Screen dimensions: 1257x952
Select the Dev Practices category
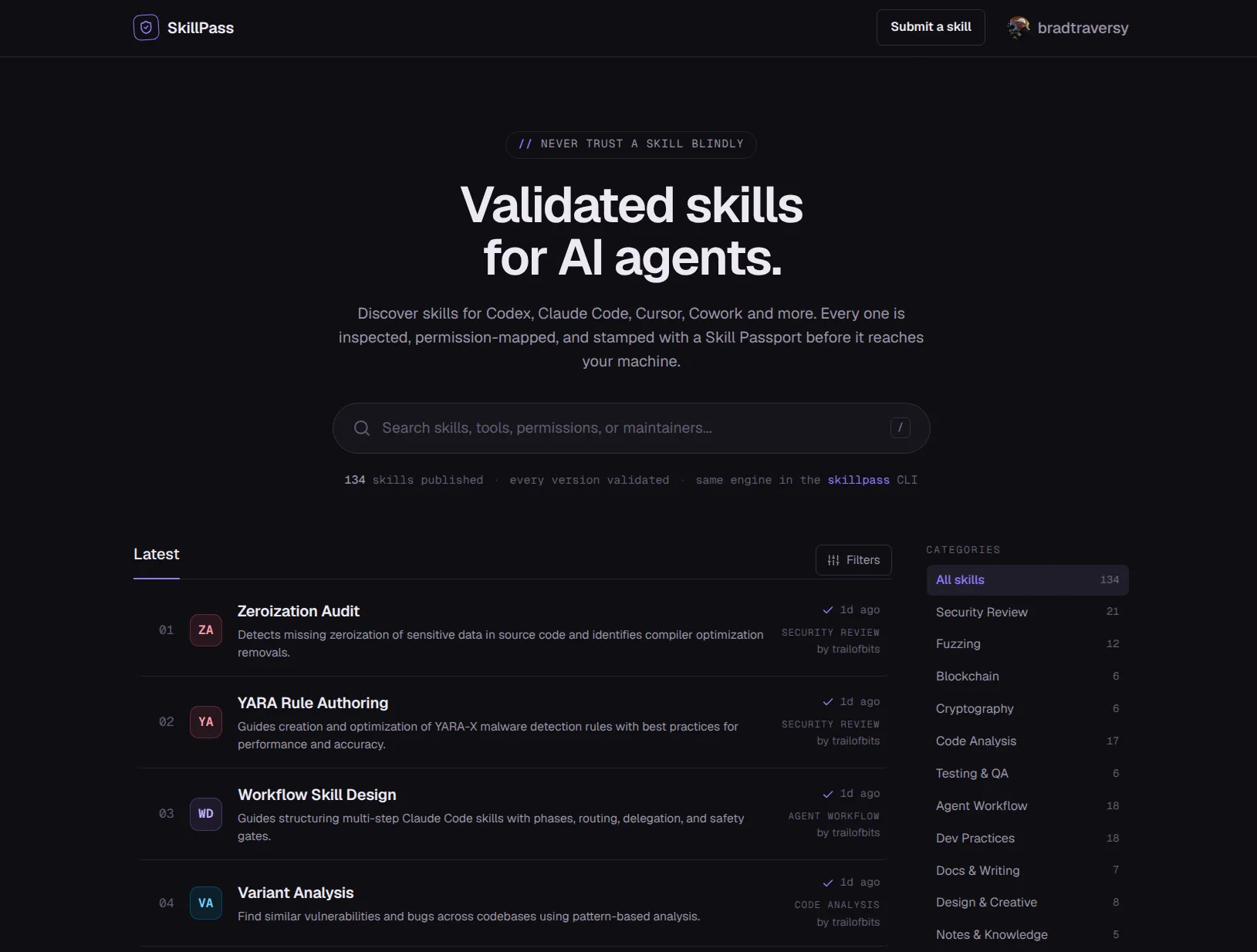(x=1027, y=839)
